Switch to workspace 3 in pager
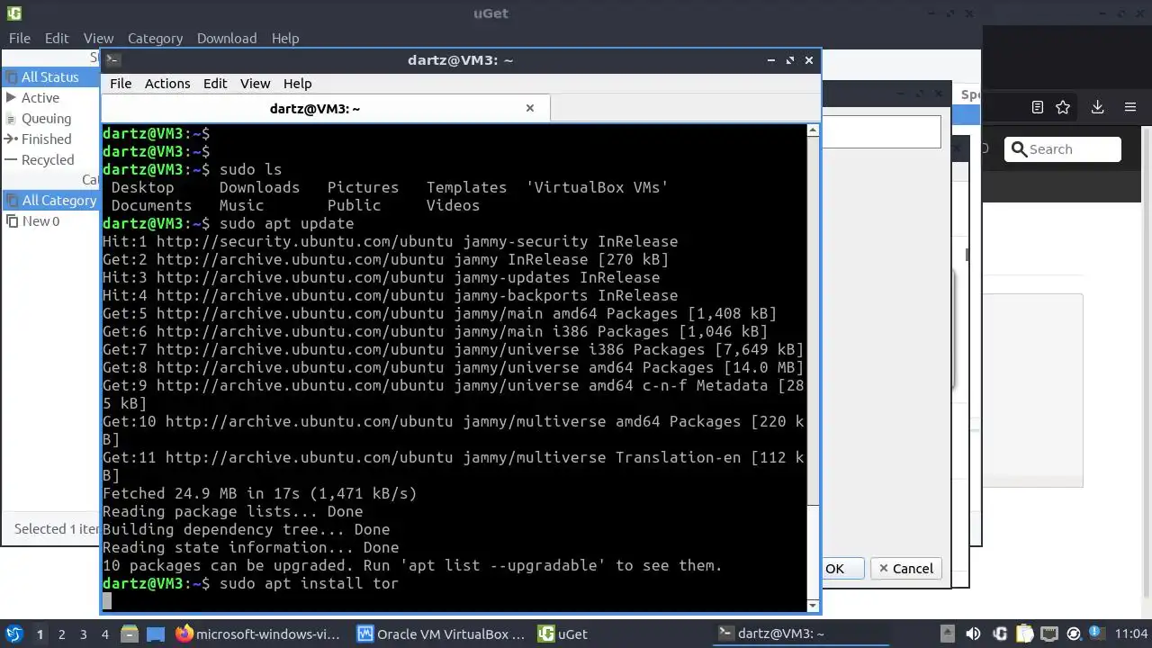The height and width of the screenshot is (648, 1152). coord(84,634)
